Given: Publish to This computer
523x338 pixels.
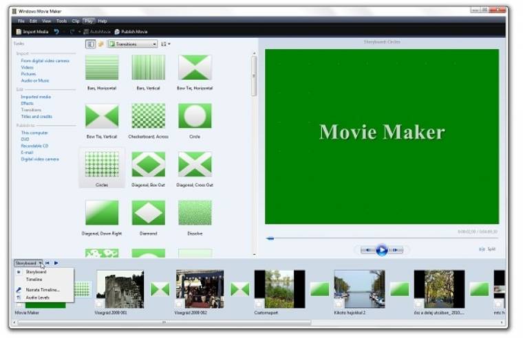Looking at the screenshot, I should (34, 133).
